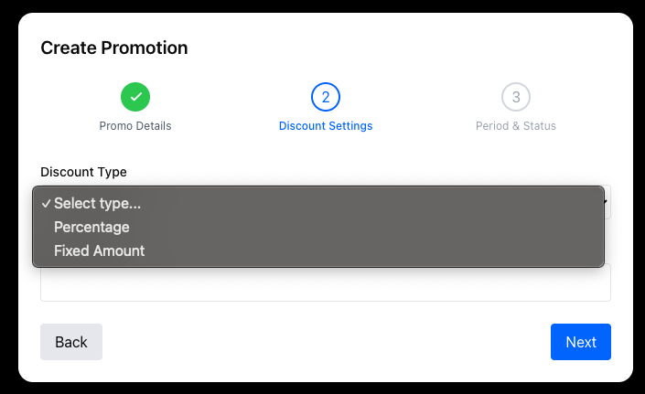
Task: Select the Discount Settings step label
Action: pos(326,126)
